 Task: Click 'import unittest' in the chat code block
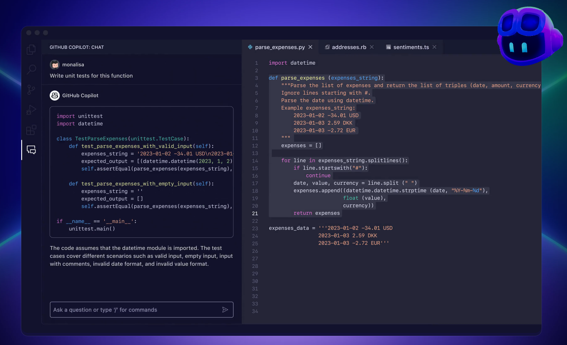pyautogui.click(x=80, y=116)
